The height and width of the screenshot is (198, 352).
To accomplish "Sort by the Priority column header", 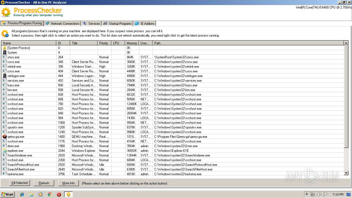I will (105, 43).
